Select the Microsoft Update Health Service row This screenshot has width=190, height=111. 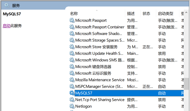99,53
